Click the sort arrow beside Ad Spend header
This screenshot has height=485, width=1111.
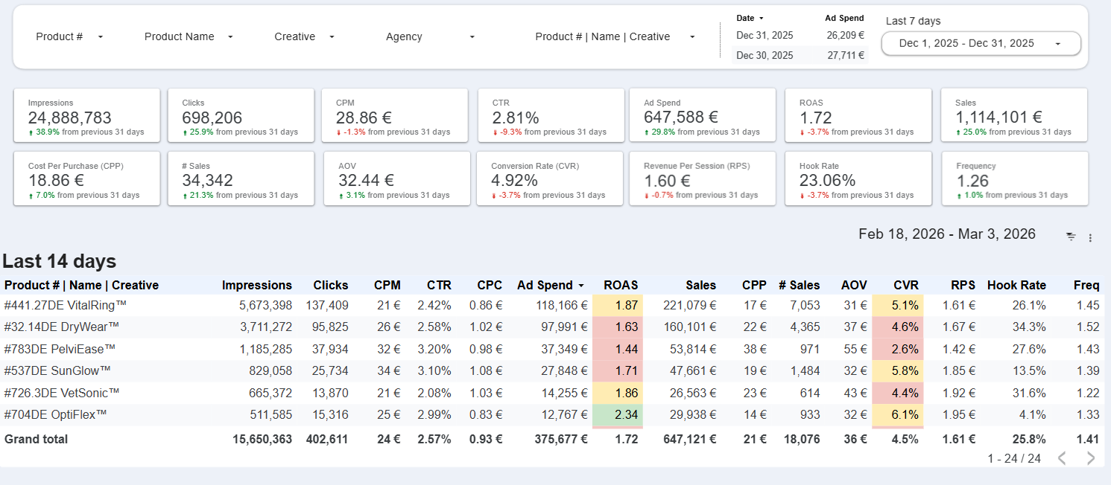(x=580, y=286)
